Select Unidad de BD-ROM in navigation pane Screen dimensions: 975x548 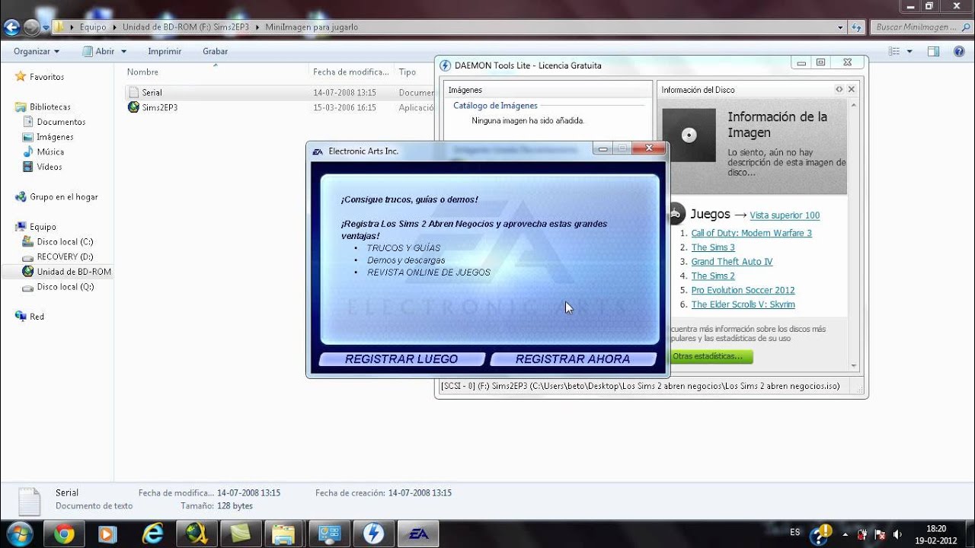(73, 272)
